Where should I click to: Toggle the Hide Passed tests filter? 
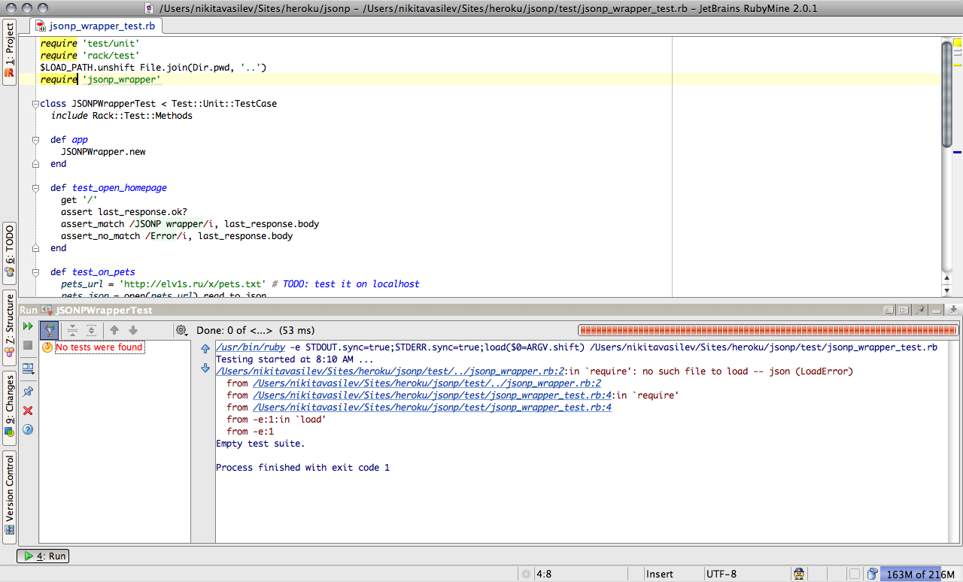49,330
